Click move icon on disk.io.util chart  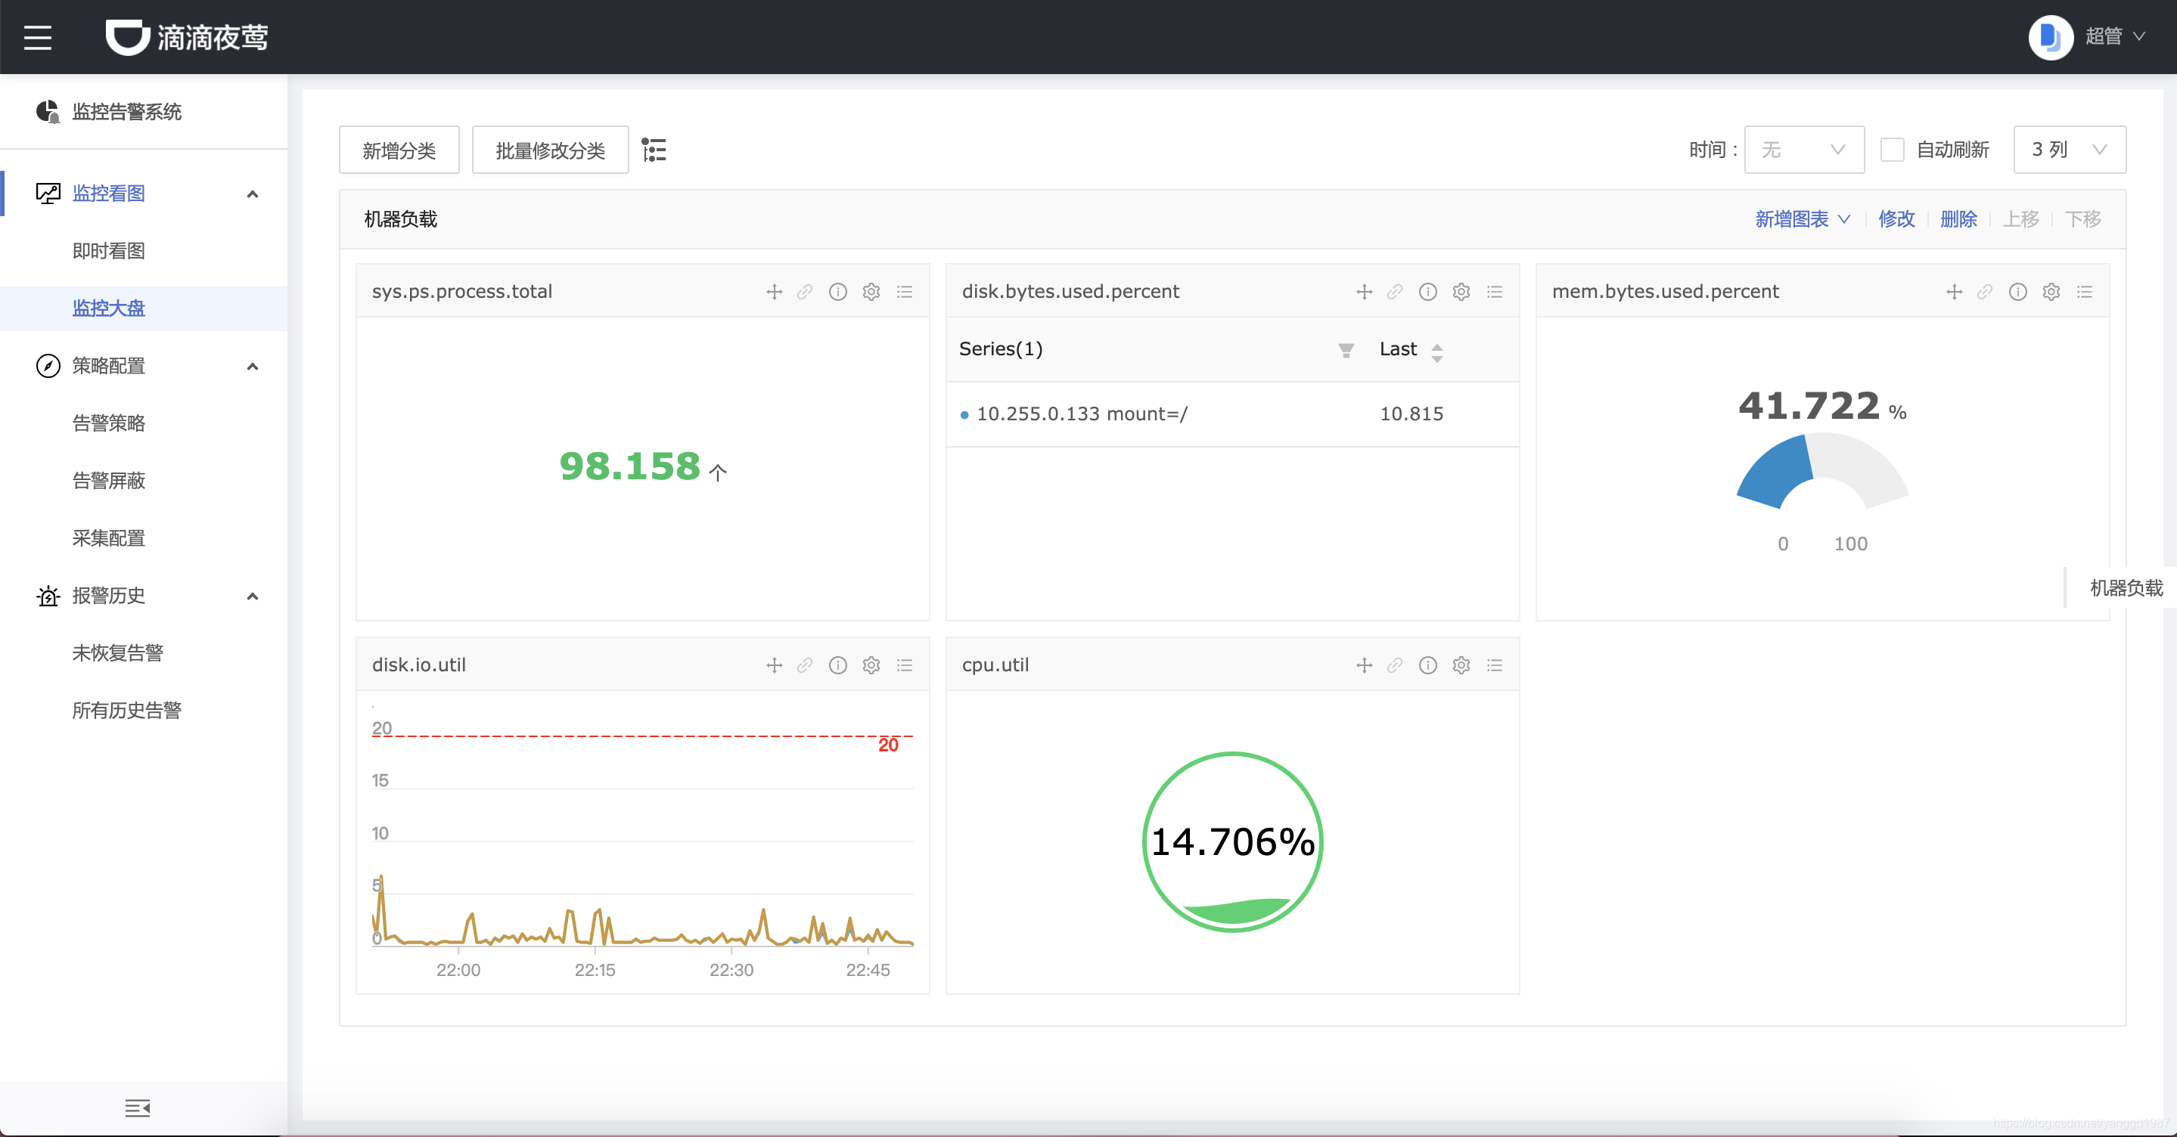(774, 665)
